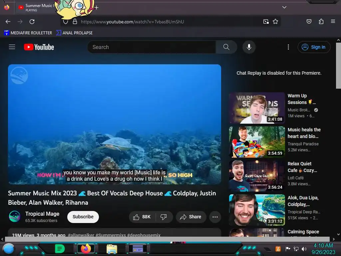
Task: Open YouTube settings three-dot menu
Action: point(288,47)
